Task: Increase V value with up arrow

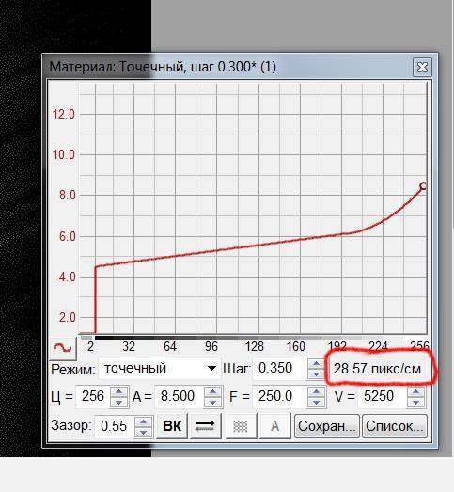Action: pyautogui.click(x=416, y=392)
